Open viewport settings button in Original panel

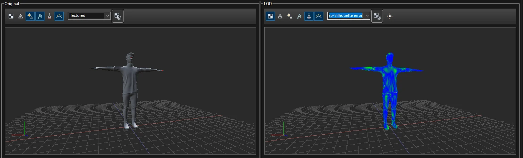click(x=118, y=16)
